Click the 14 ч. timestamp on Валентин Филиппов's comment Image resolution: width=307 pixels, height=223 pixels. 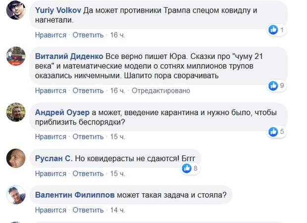[117, 210]
